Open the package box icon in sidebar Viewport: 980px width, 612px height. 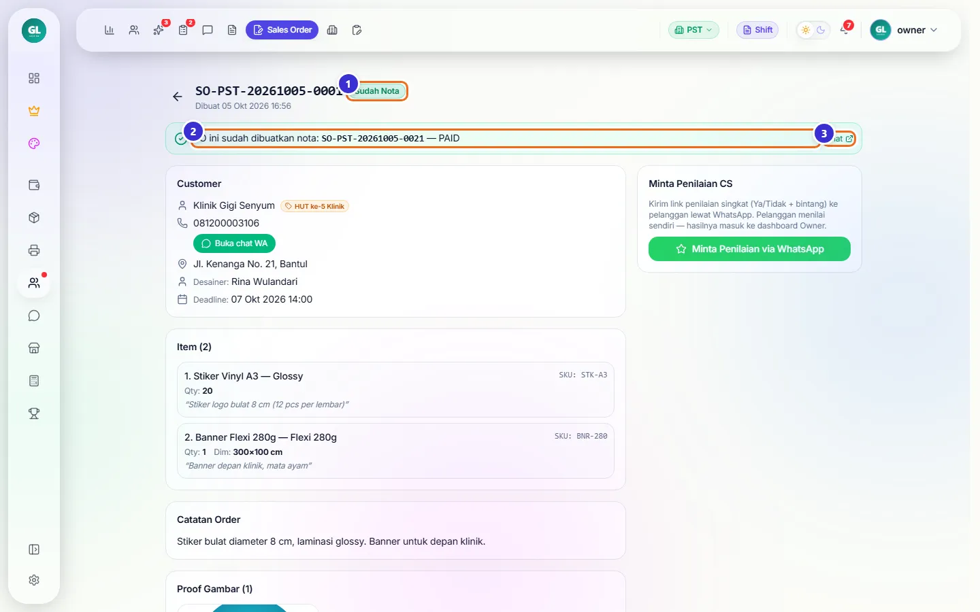tap(34, 218)
